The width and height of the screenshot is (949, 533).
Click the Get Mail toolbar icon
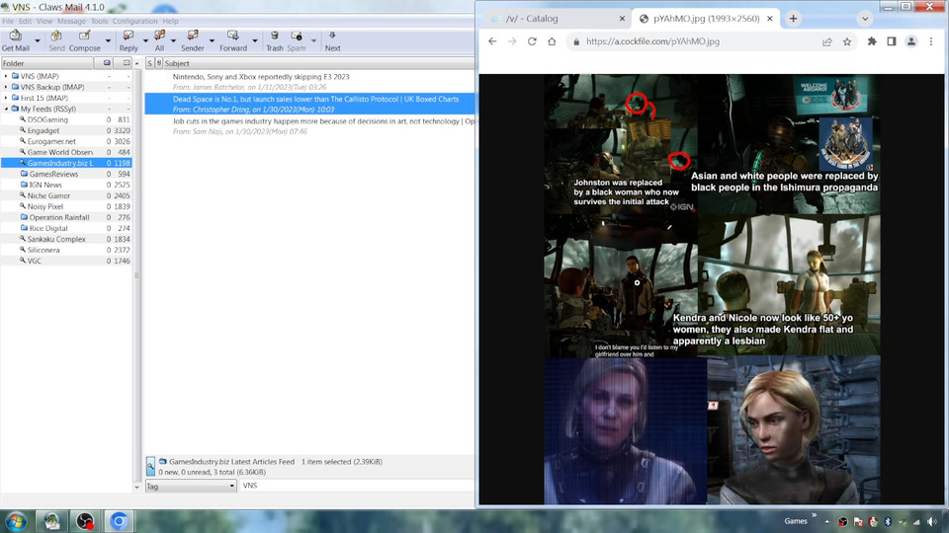point(15,40)
